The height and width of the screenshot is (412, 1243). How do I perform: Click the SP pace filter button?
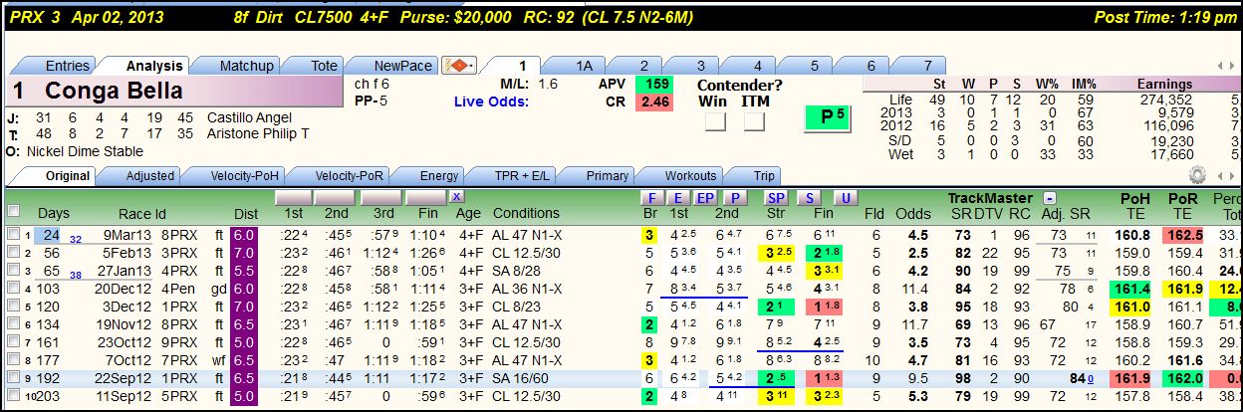[777, 197]
